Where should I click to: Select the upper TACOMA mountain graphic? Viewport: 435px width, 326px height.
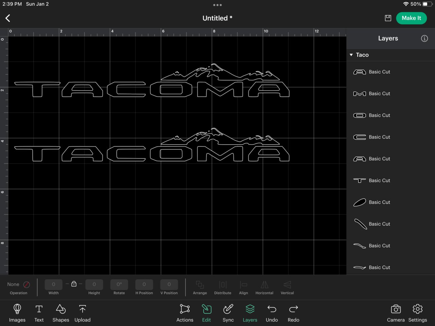[x=220, y=72]
